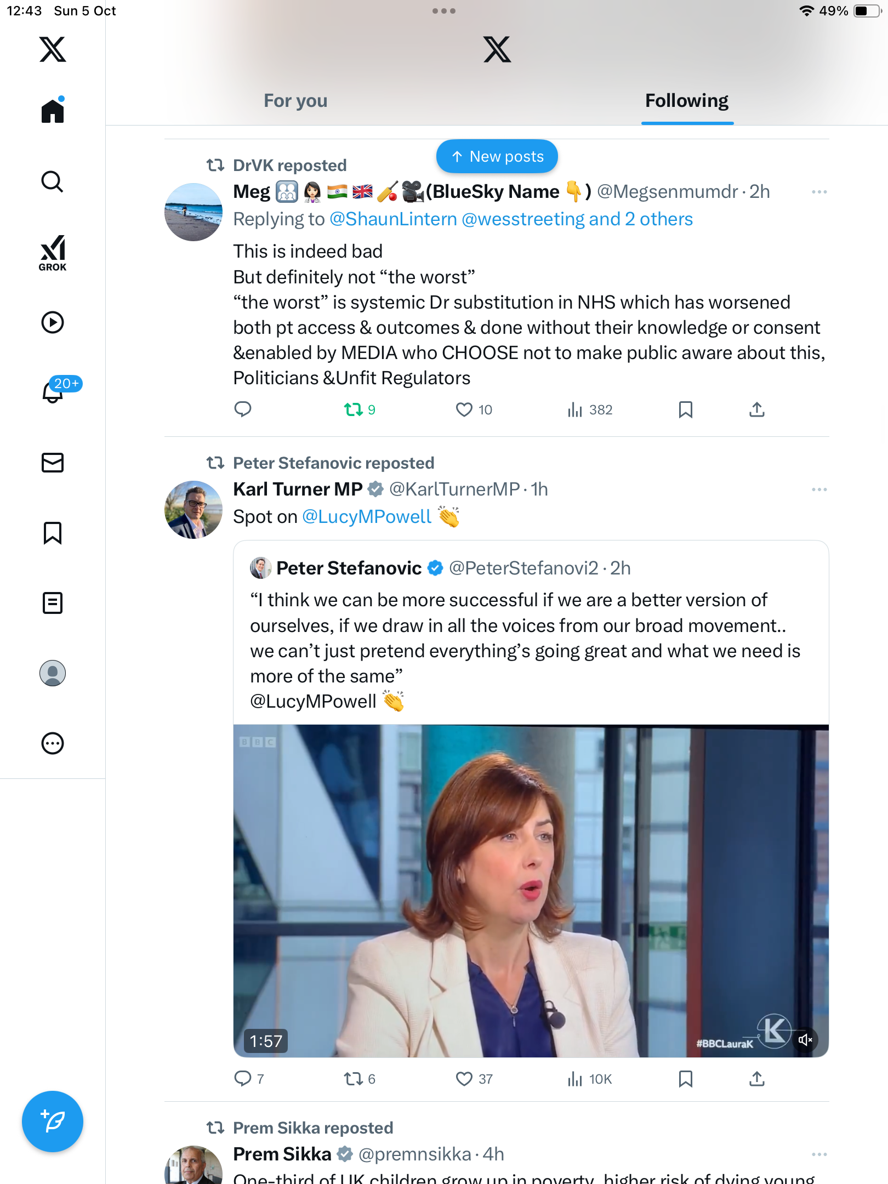Open Karl Turner MP's profile picture
The width and height of the screenshot is (888, 1184).
[x=193, y=510]
